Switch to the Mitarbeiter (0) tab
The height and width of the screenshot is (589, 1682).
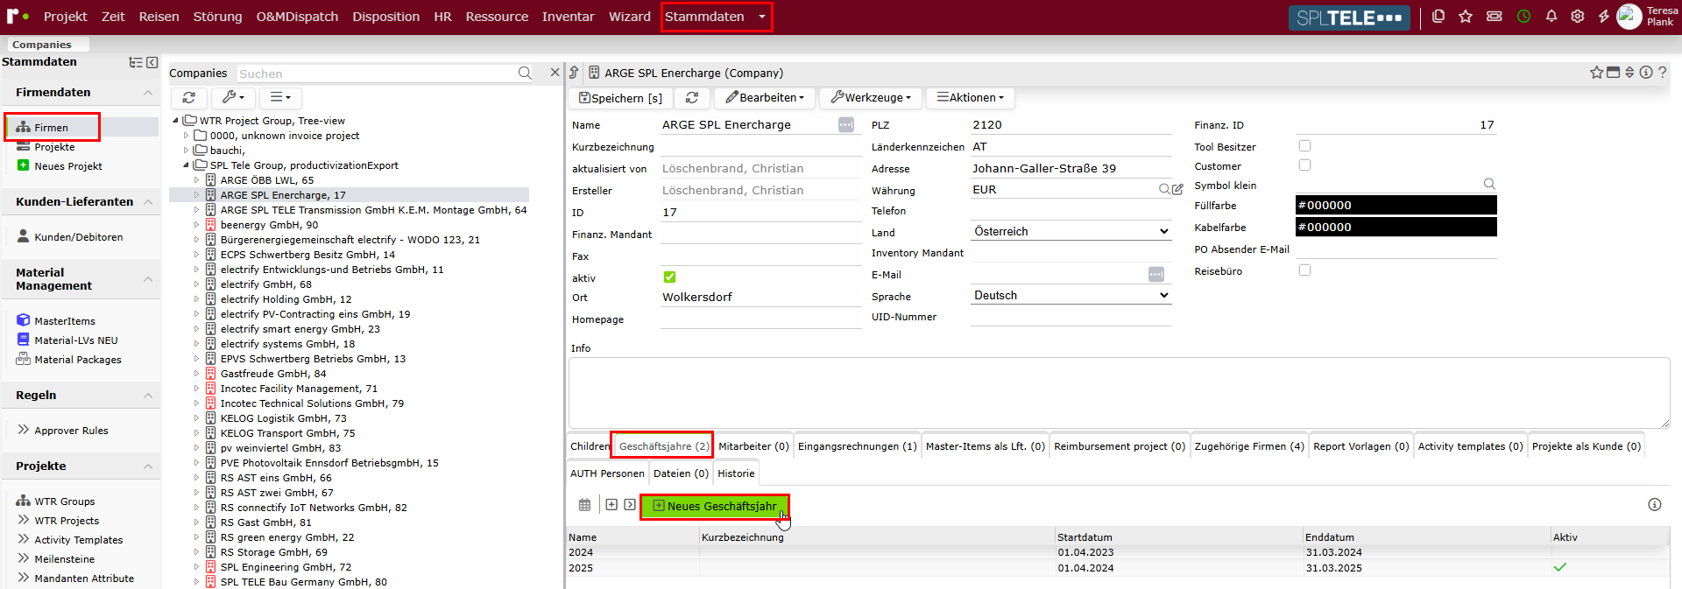click(x=753, y=446)
